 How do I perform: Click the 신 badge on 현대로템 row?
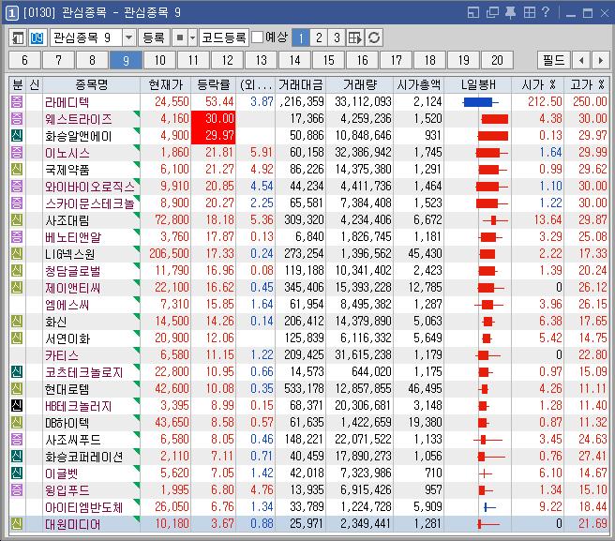17,388
